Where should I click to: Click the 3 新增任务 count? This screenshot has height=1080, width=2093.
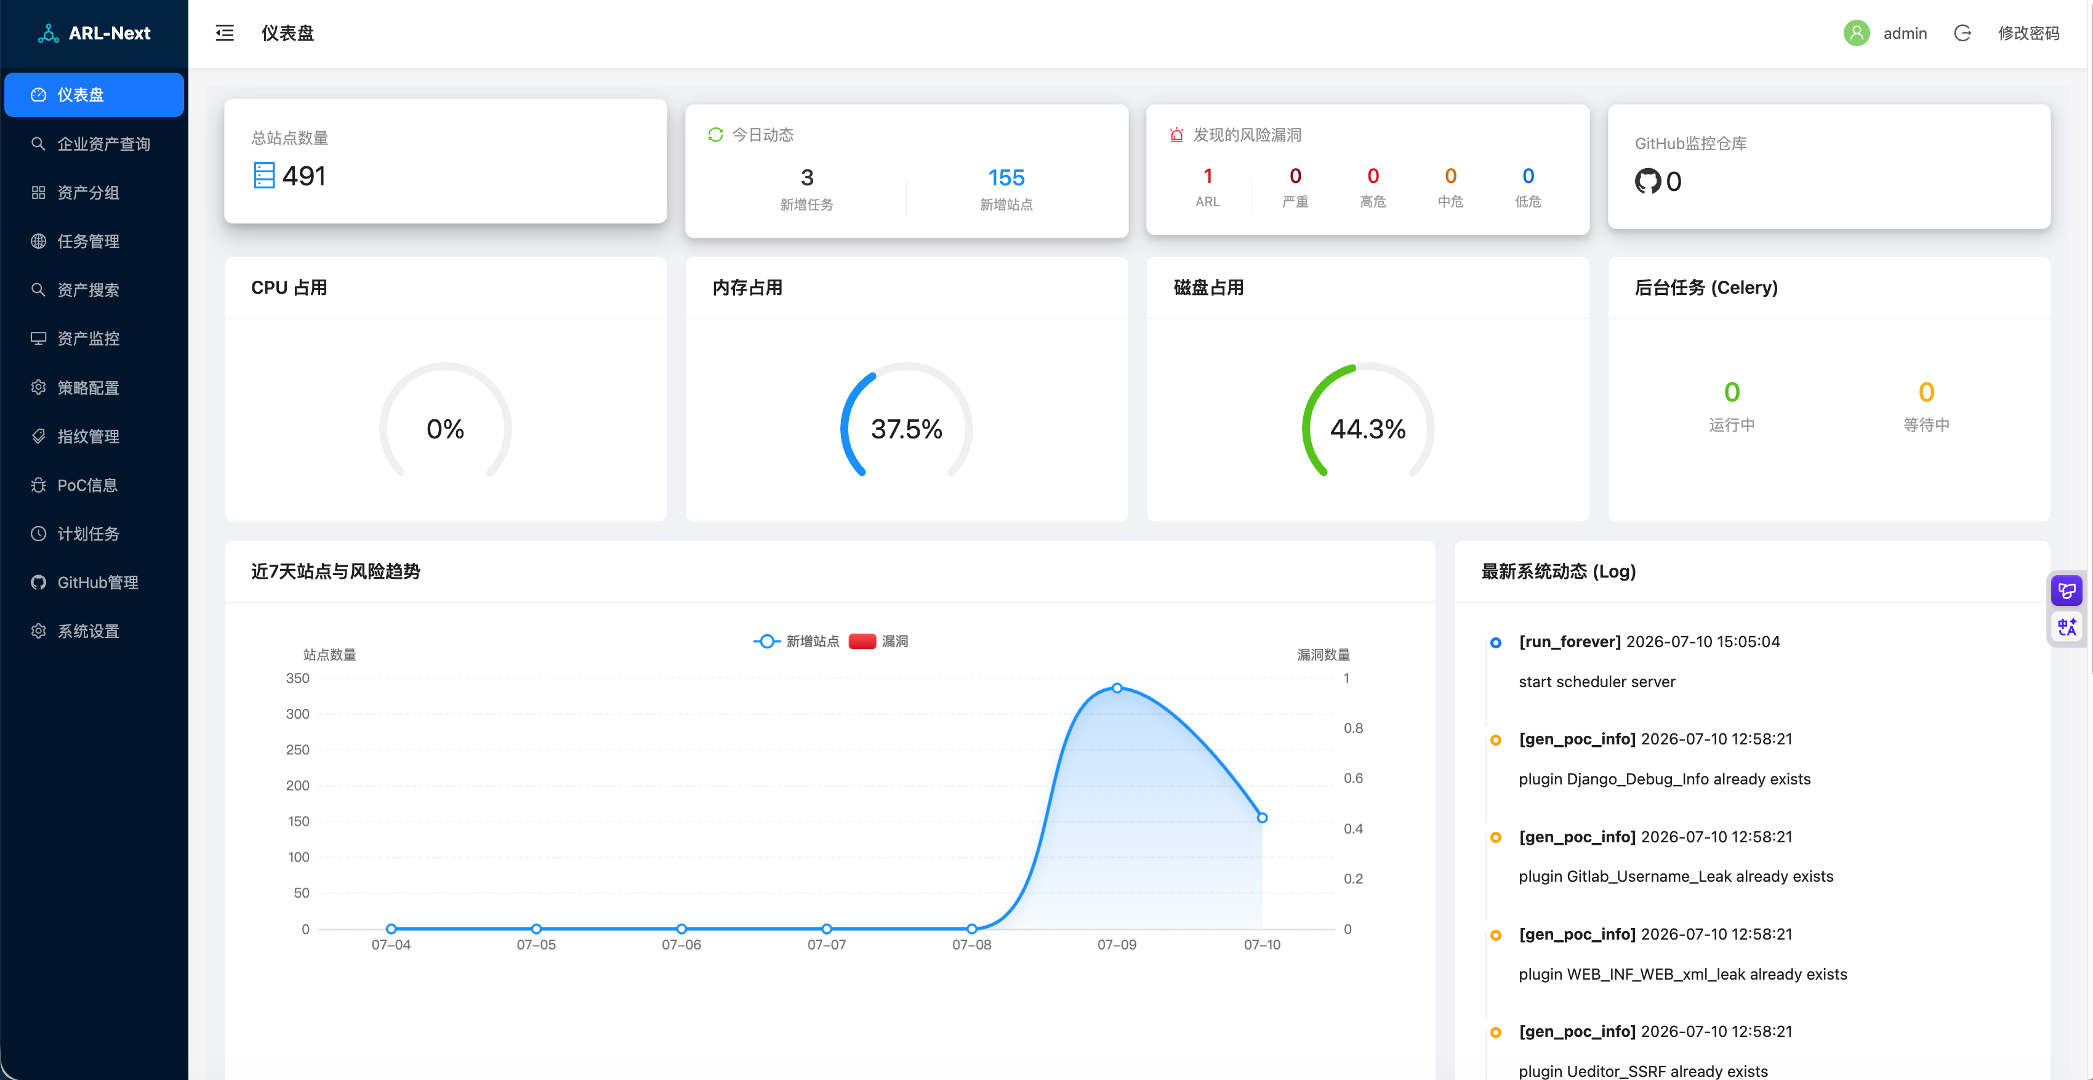tap(807, 177)
